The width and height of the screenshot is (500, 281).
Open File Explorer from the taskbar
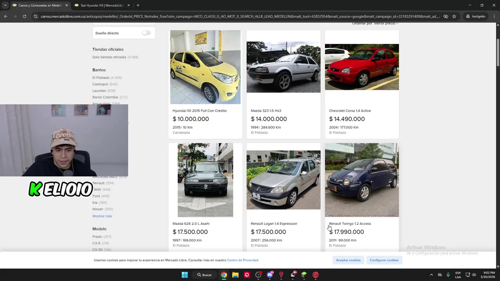(235, 275)
